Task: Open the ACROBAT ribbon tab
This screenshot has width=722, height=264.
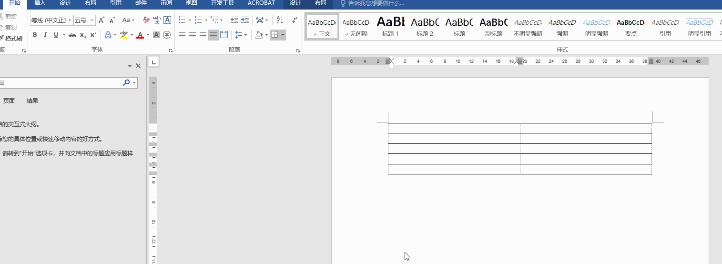Action: click(x=261, y=3)
